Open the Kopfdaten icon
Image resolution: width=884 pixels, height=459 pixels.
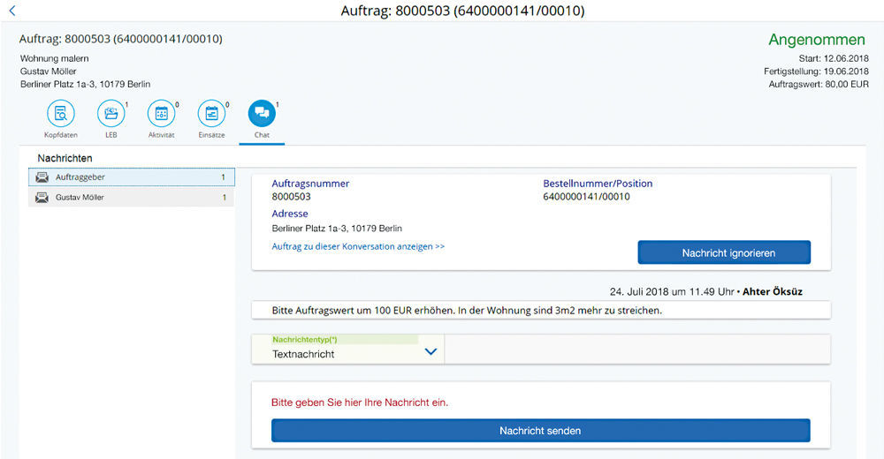(60, 113)
